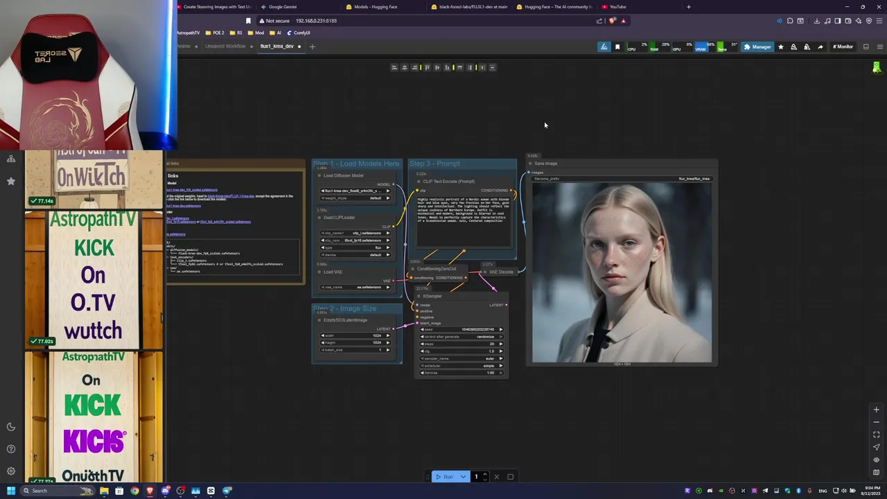This screenshot has height=499, width=887.
Task: Click the Run button to queue prompt
Action: tap(444, 477)
